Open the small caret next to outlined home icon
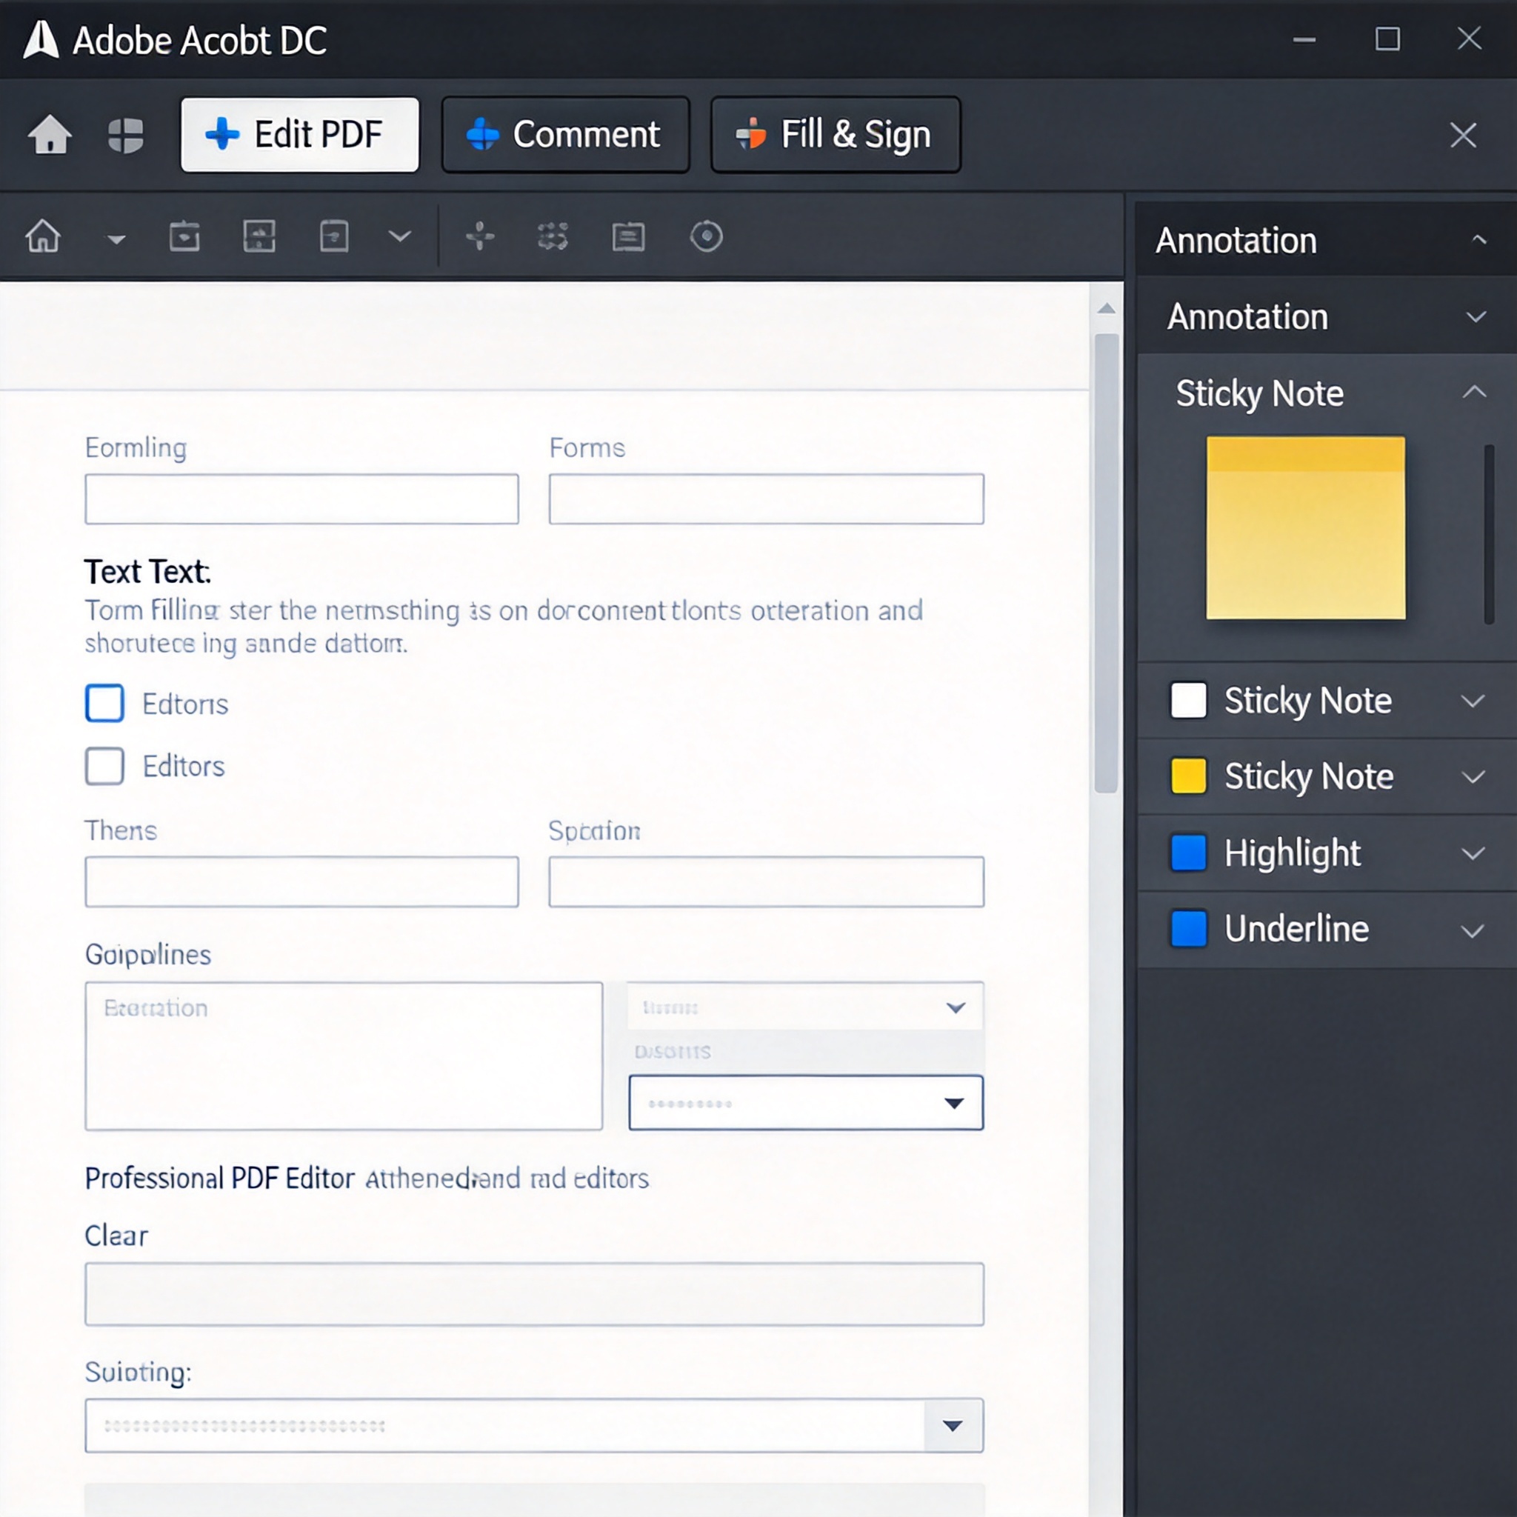Viewport: 1517px width, 1517px height. tap(116, 239)
